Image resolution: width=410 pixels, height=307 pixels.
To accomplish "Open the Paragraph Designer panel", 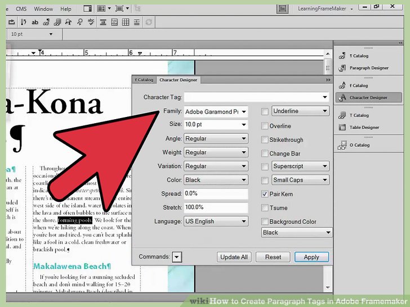I will point(369,68).
